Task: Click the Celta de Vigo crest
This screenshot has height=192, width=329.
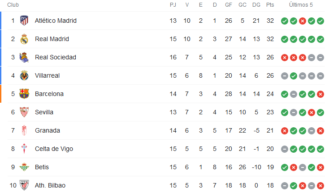Action: [x=24, y=149]
